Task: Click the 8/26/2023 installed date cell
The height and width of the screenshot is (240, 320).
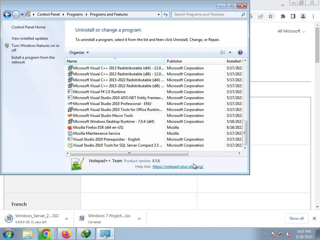Action: (x=234, y=127)
